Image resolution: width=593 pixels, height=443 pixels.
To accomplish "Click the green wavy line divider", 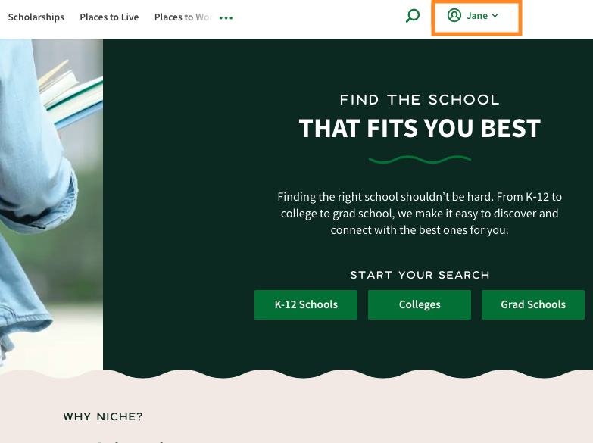I will pyautogui.click(x=420, y=159).
